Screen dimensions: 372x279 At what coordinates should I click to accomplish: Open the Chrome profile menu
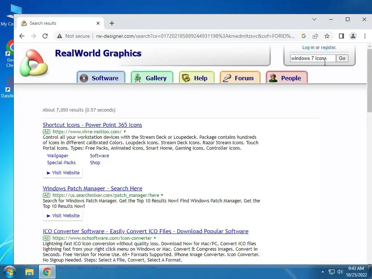point(353,36)
